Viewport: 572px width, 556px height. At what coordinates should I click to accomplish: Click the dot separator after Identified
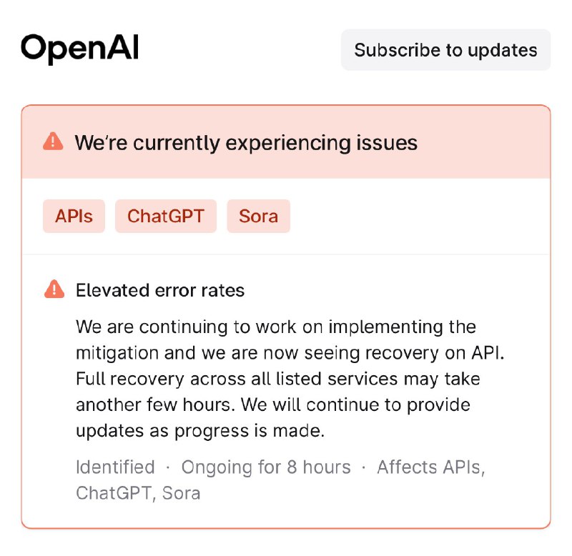pos(168,467)
